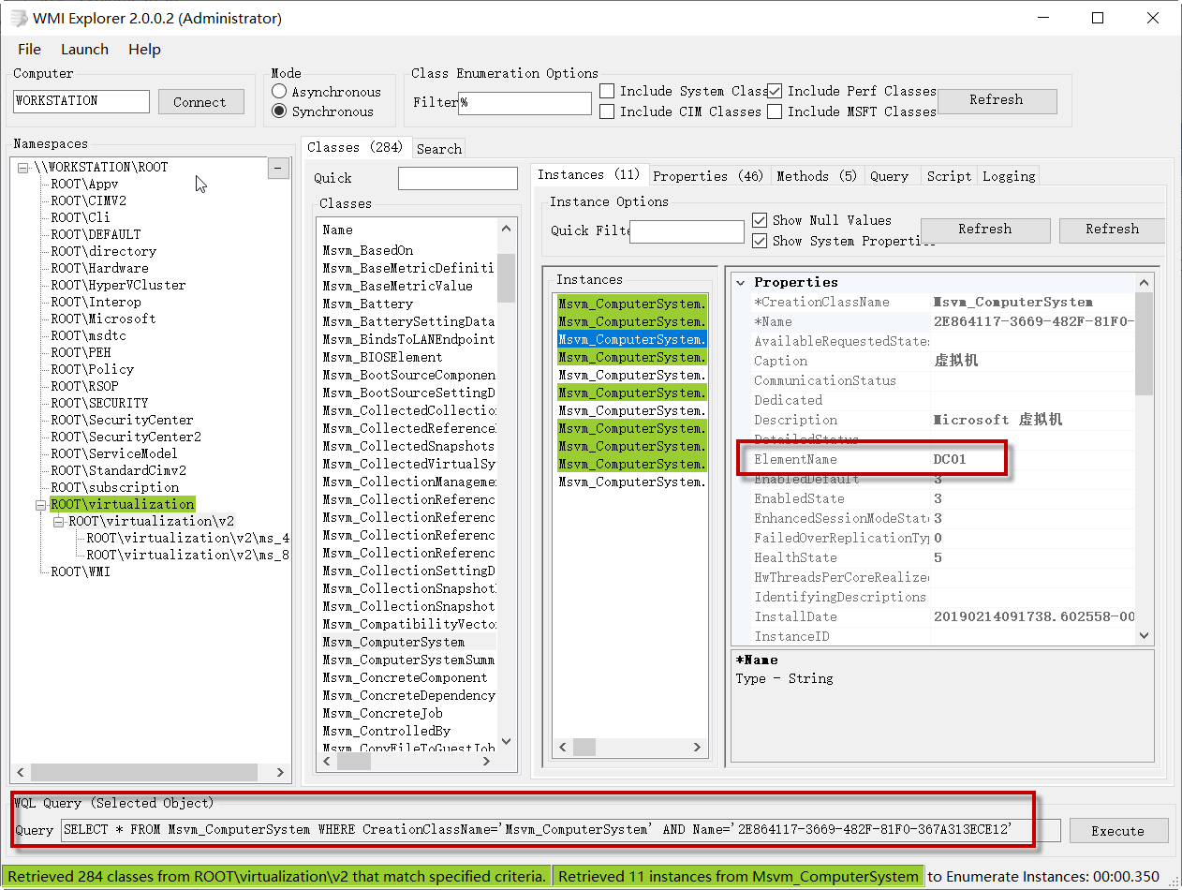The height and width of the screenshot is (890, 1182).
Task: Switch to the Script tab
Action: pos(949,176)
